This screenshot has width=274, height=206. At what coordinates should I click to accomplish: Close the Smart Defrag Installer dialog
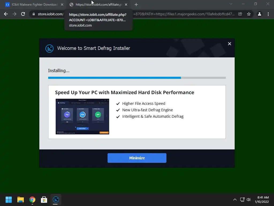(229, 44)
